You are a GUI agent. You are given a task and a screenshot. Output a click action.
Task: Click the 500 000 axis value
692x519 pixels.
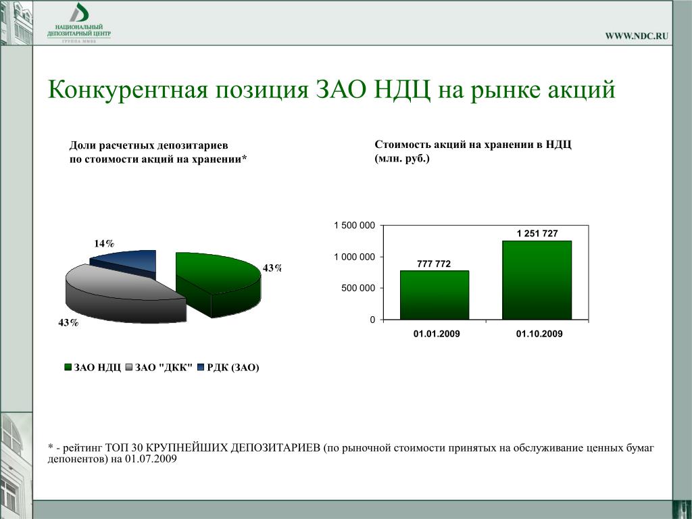pyautogui.click(x=358, y=288)
